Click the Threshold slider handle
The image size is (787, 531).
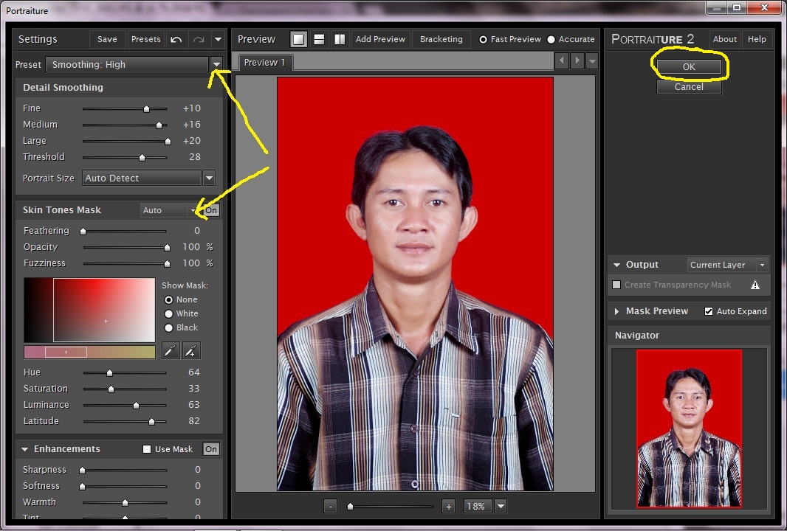[x=142, y=157]
